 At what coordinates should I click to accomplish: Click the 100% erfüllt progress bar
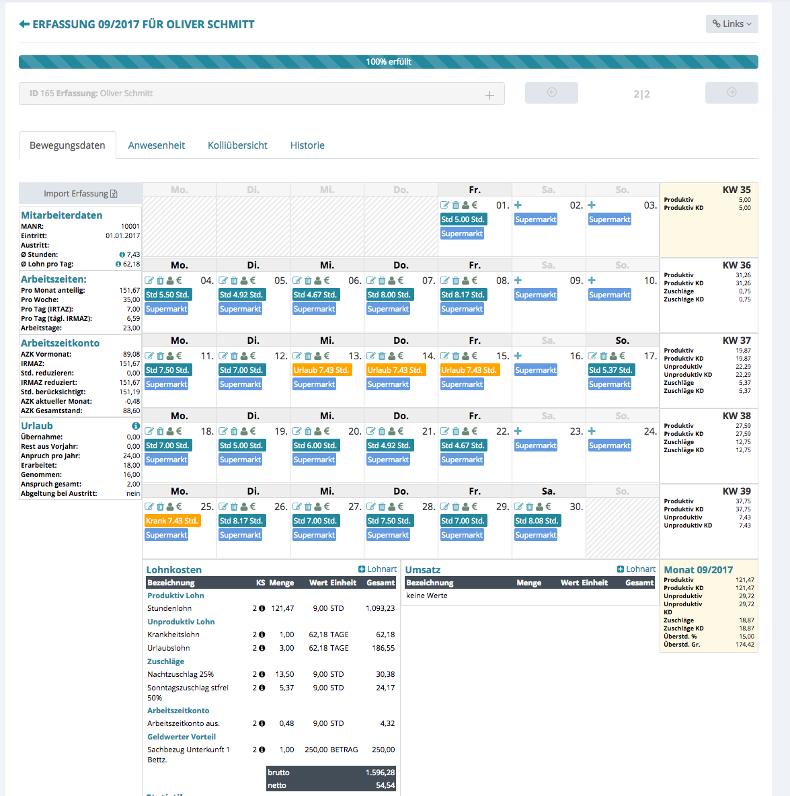(x=388, y=62)
